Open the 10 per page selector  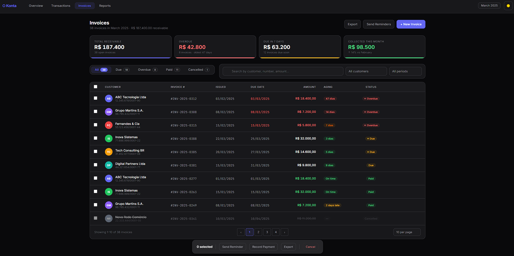pyautogui.click(x=407, y=232)
